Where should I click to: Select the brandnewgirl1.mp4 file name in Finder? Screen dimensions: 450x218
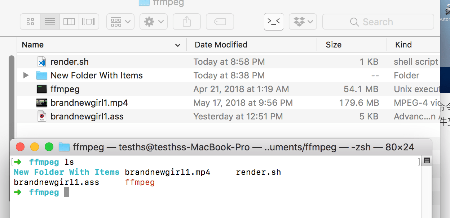[x=89, y=103]
